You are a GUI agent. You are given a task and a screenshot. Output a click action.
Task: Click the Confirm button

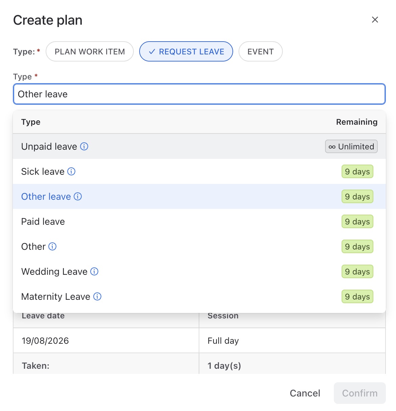click(x=360, y=393)
